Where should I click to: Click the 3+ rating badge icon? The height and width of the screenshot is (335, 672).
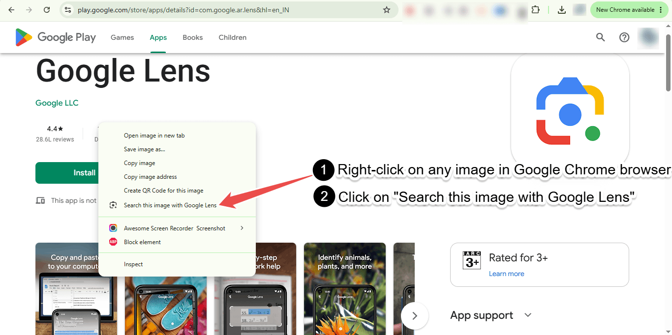[x=472, y=260]
